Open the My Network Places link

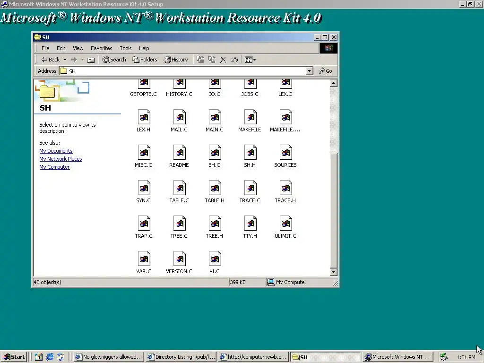click(60, 159)
